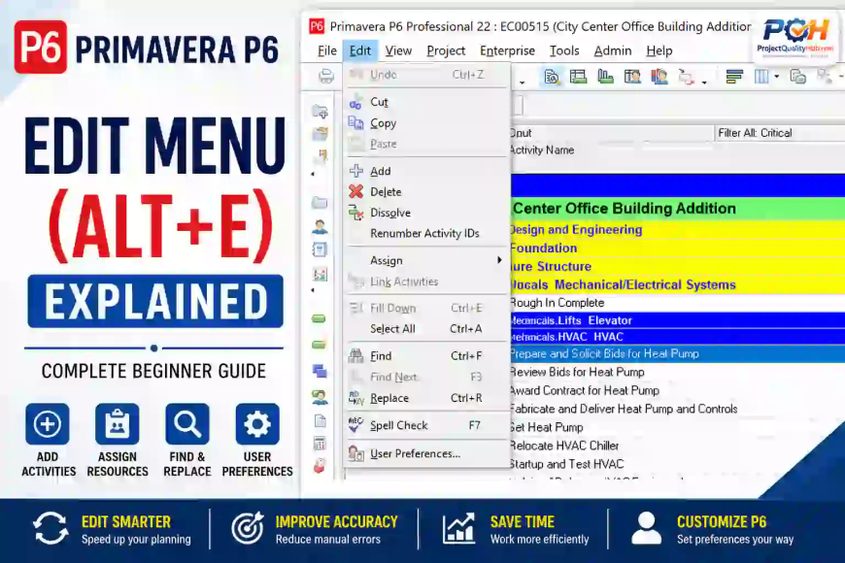Choose Select All in Edit menu
845x563 pixels.
click(x=426, y=329)
